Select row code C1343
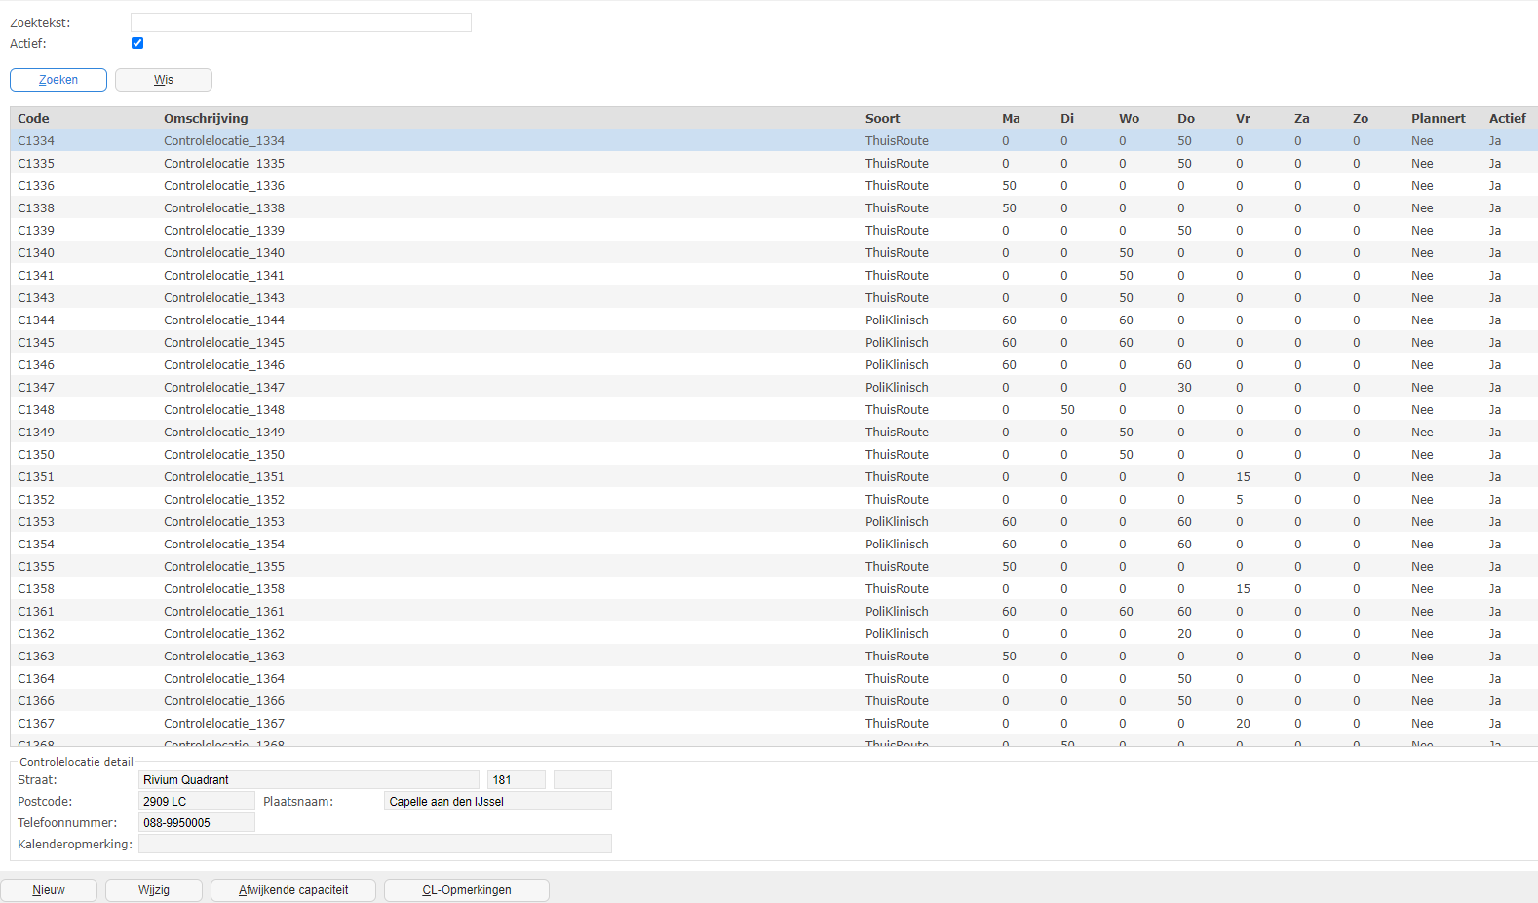 coord(774,298)
